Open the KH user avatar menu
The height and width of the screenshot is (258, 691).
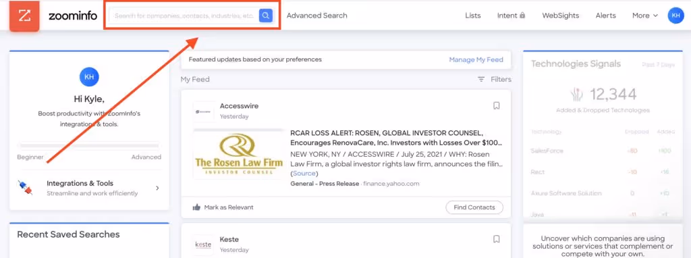tap(676, 16)
